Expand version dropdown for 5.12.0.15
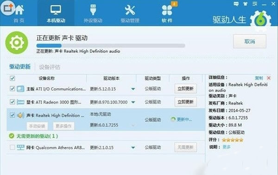 point(133,89)
